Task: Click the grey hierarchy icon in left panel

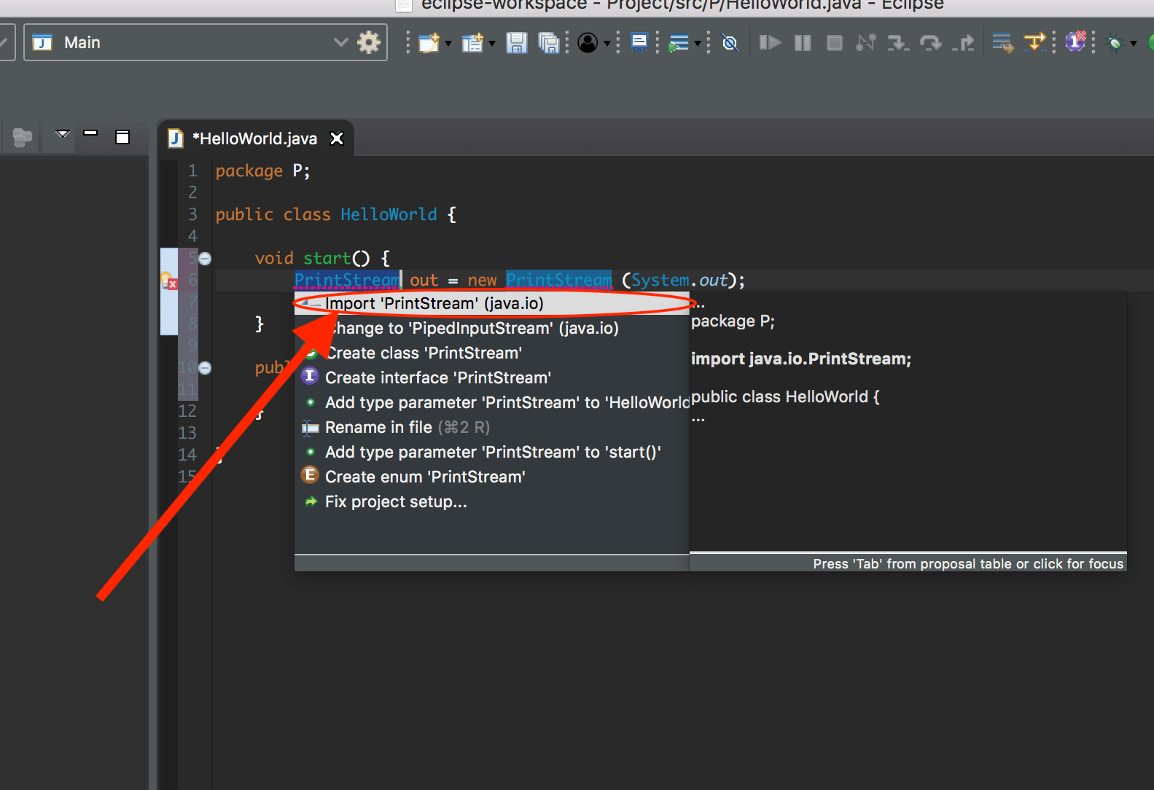Action: (23, 137)
